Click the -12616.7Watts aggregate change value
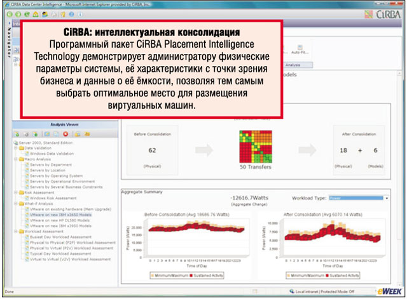The width and height of the screenshot is (407, 299). (249, 198)
